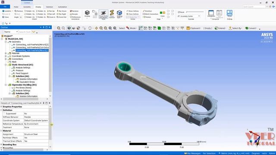Select Mesh in the outline tree

pos(14,62)
